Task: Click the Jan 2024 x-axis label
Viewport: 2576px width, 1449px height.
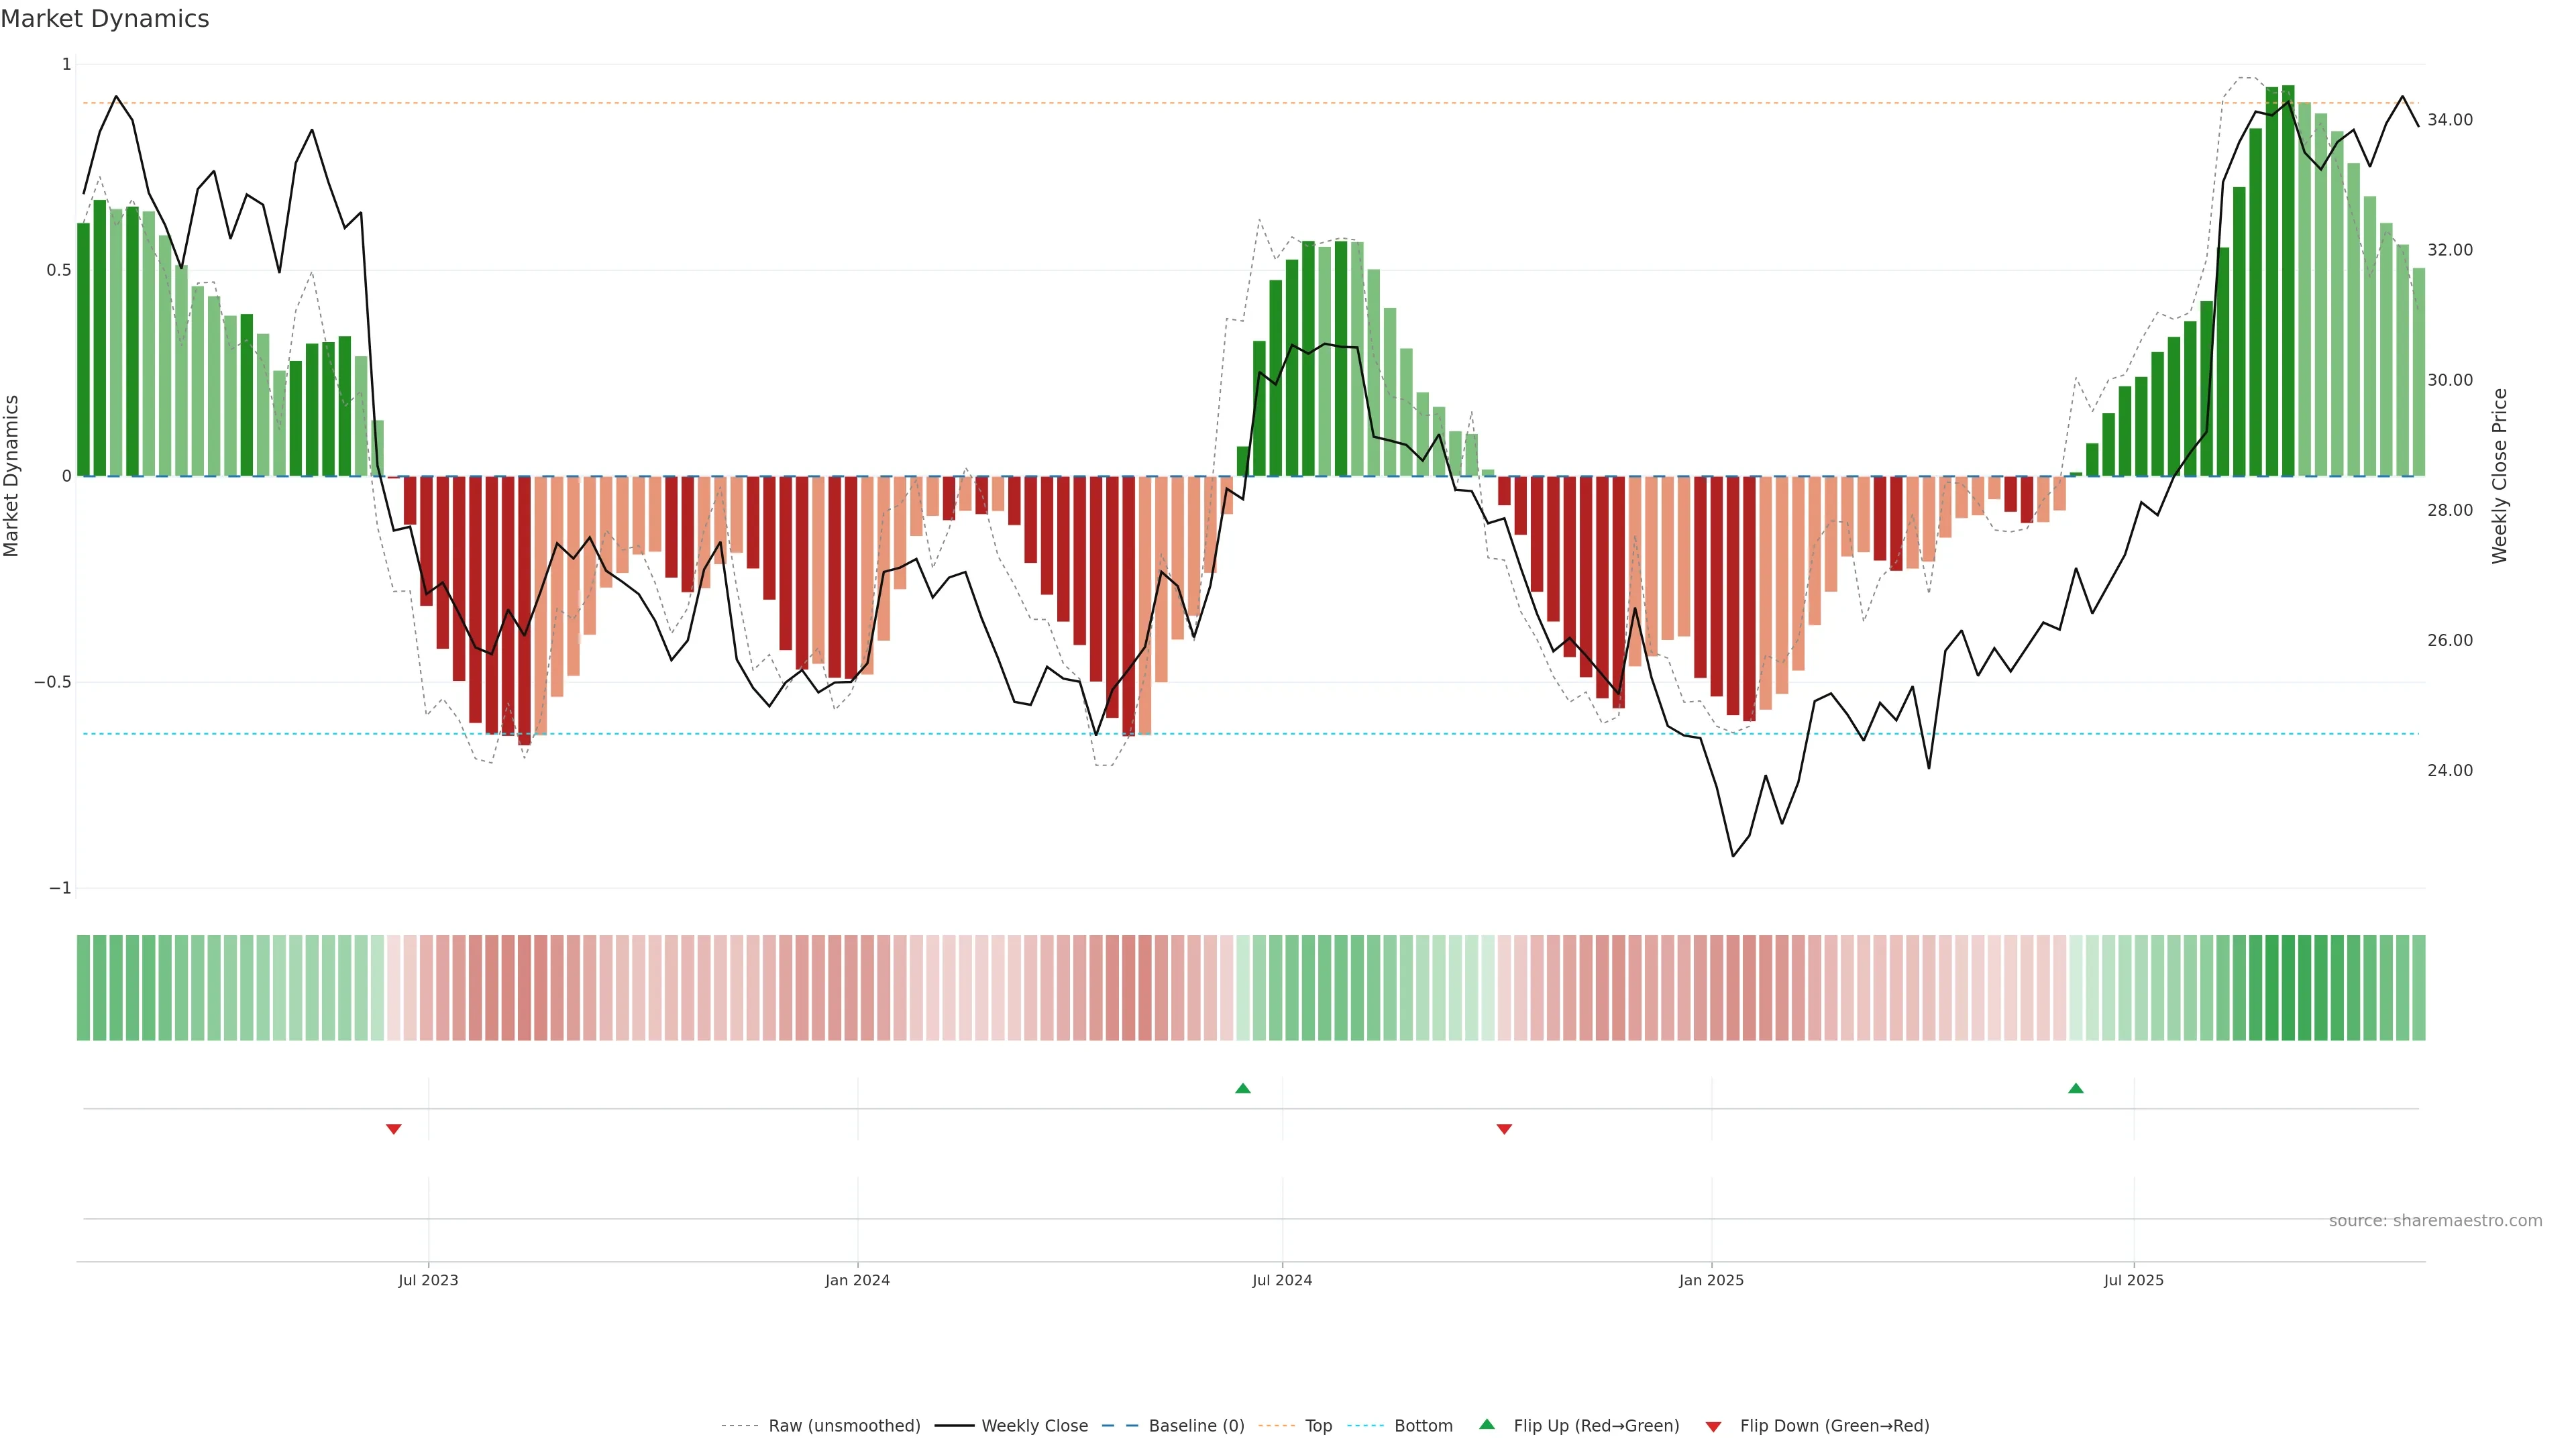Action: coord(857,1280)
